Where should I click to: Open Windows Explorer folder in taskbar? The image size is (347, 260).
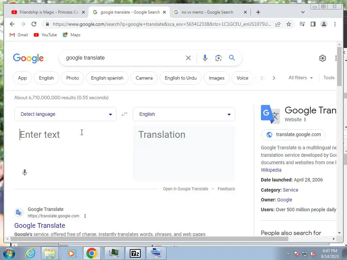click(50, 253)
